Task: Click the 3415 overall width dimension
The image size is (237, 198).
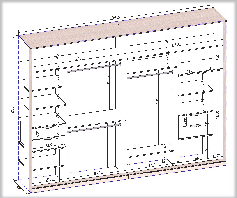Action: tap(116, 17)
